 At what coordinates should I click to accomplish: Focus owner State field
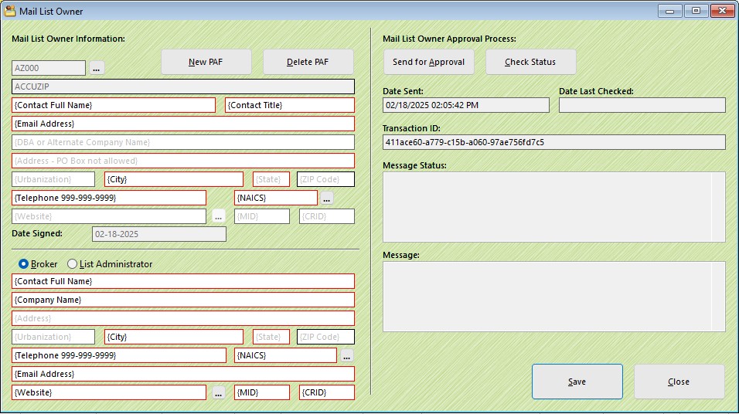click(x=271, y=179)
